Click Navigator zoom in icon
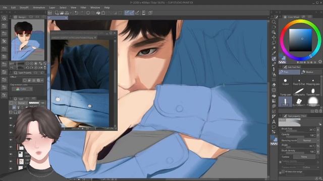Screen dimensions: 323x181 click(x=31, y=64)
